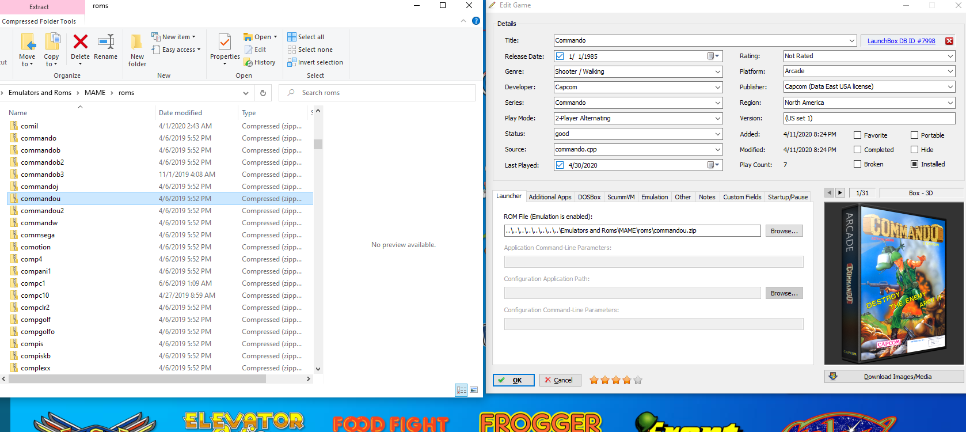Toggle the Release Date checkbox
966x432 pixels.
(560, 56)
